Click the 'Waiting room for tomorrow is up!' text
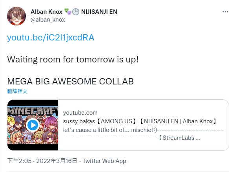Image resolution: width=235 pixels, height=172 pixels. click(73, 60)
